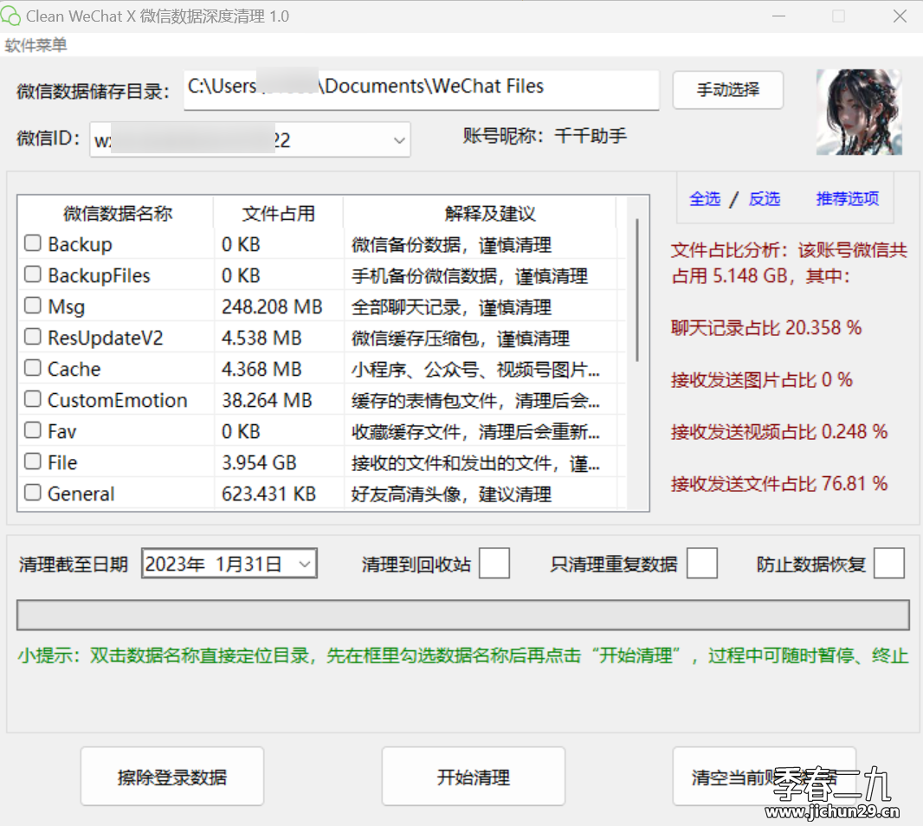
Task: Tick the CustomEmotion checkbox
Action: click(33, 399)
